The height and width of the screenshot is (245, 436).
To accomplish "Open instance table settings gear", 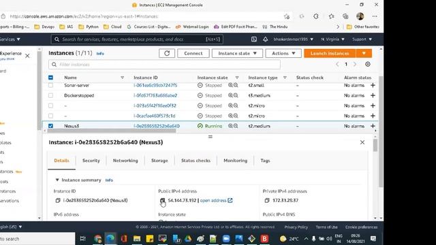I will click(x=368, y=64).
